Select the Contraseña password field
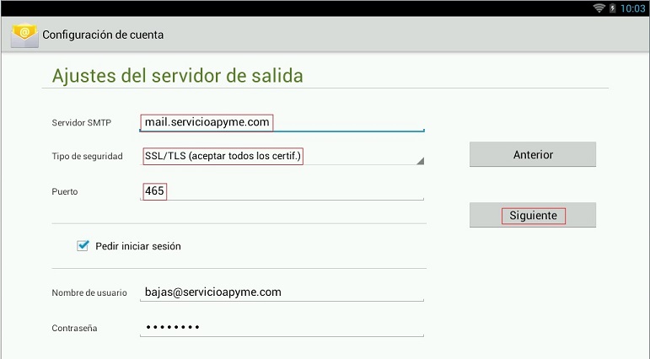Image resolution: width=650 pixels, height=359 pixels. pos(281,328)
